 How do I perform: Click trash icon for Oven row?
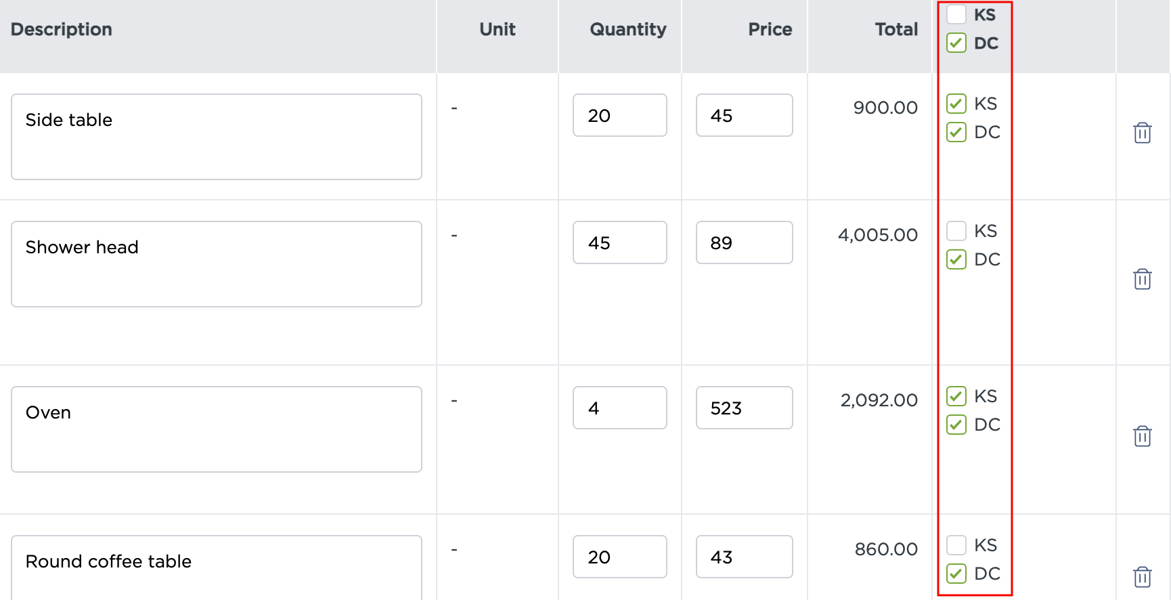[x=1143, y=436]
